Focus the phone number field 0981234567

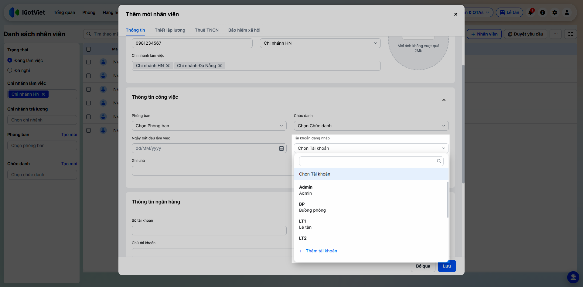click(x=192, y=43)
